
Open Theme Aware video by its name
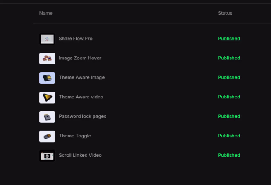click(81, 97)
